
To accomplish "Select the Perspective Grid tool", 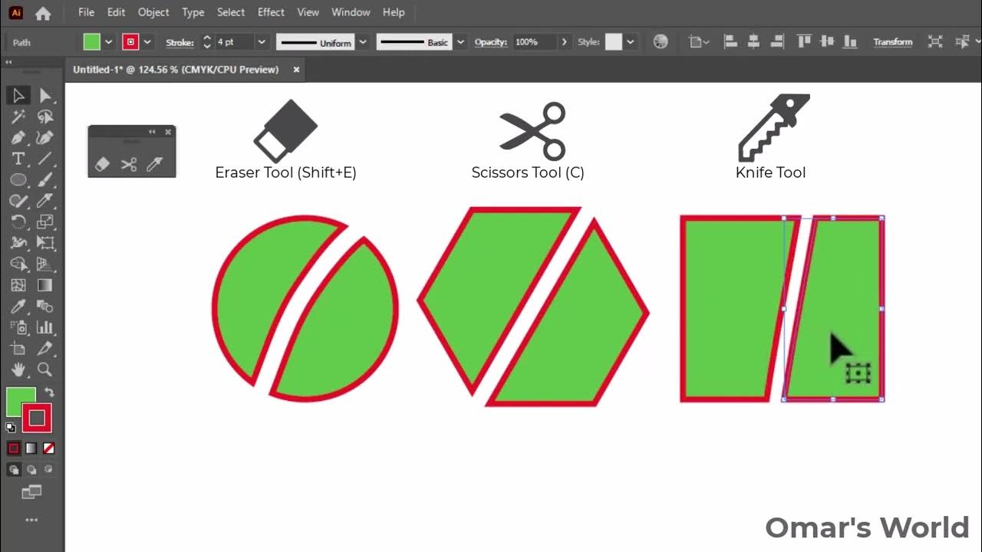I will click(45, 264).
